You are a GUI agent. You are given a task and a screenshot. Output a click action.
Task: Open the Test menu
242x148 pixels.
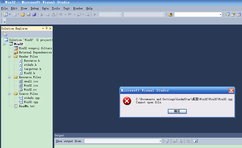[x=66, y=9]
